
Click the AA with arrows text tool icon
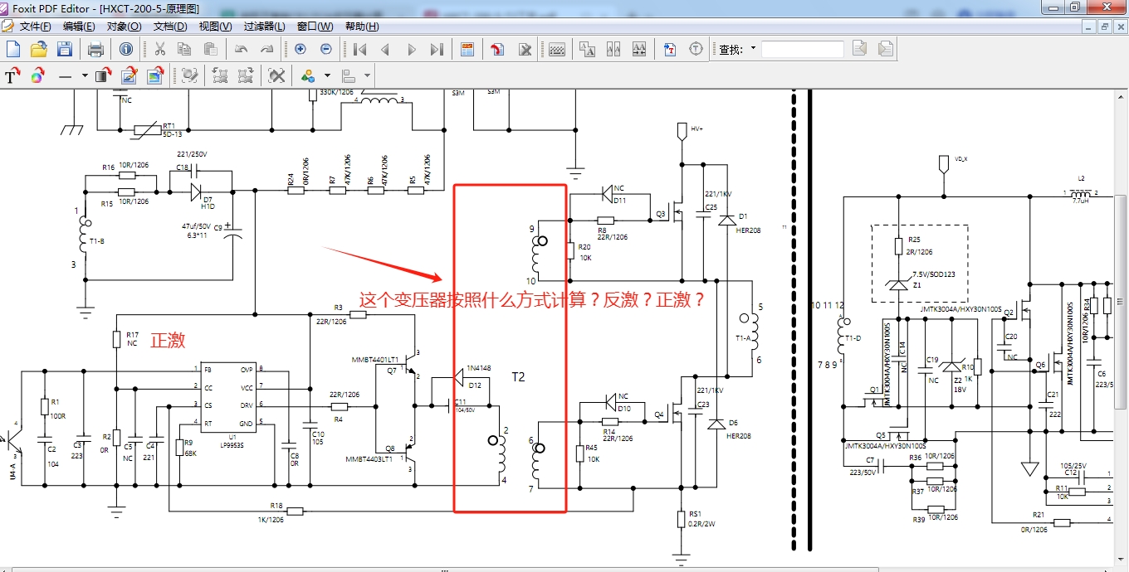[639, 50]
